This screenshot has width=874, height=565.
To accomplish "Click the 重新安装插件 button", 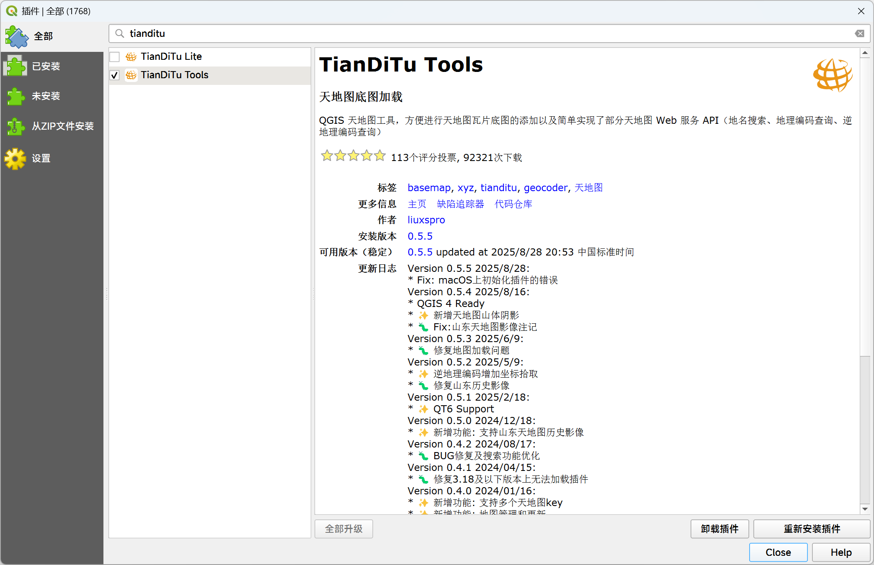I will [x=811, y=529].
